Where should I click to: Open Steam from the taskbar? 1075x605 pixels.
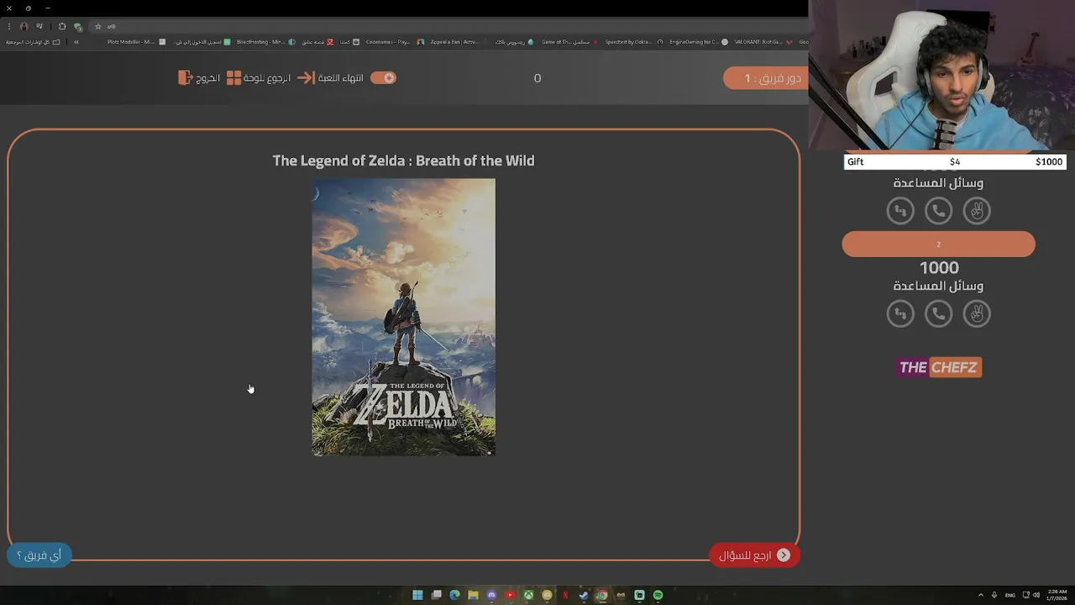pos(584,595)
